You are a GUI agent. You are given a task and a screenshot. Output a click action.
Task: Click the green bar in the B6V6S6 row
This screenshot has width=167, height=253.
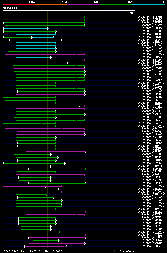35,163
